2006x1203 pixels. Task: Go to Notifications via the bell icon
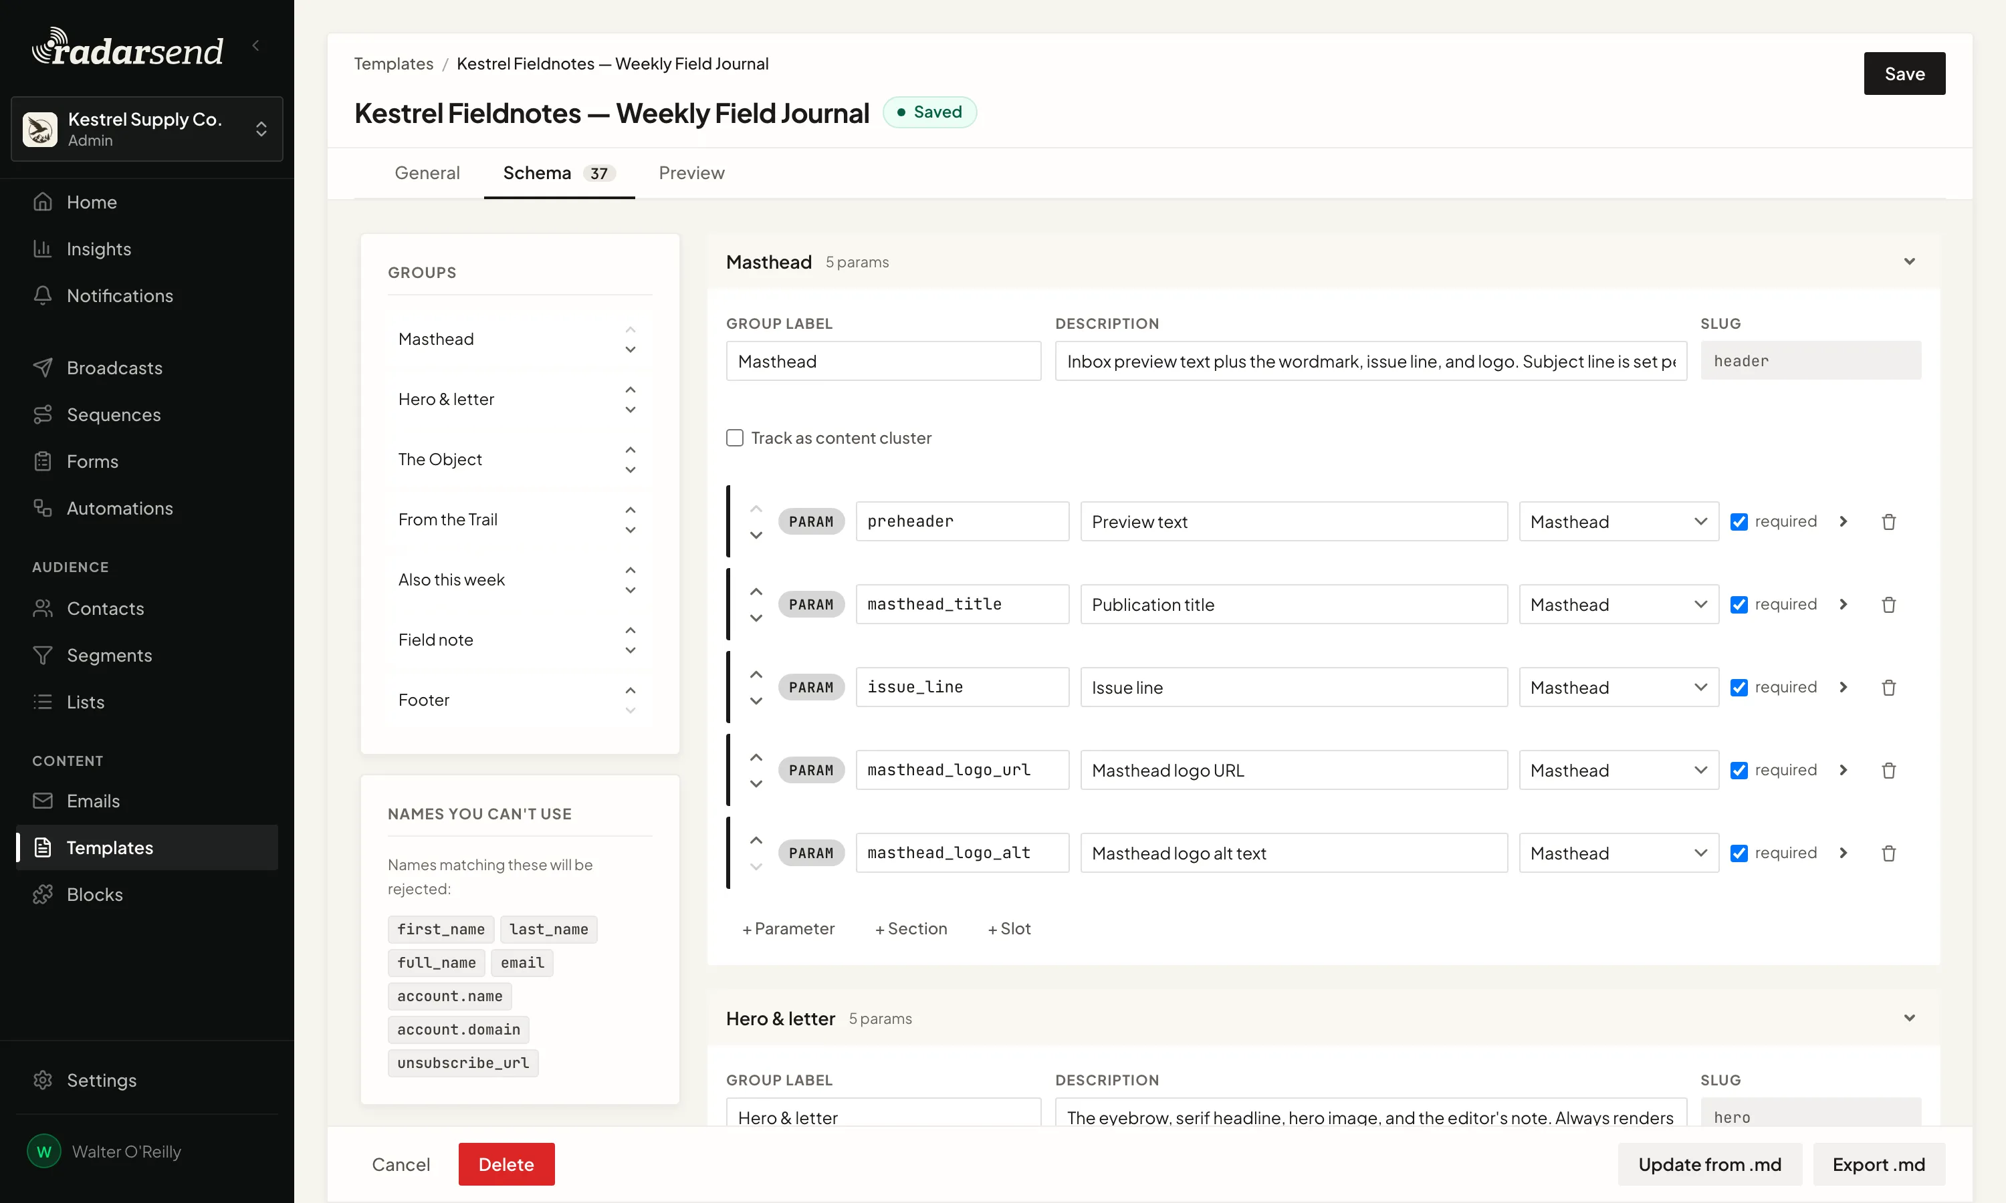pyautogui.click(x=43, y=296)
